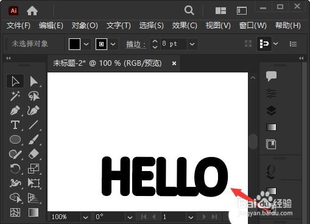This screenshot has width=310, height=224.
Task: Go to the previous artboard button
Action: click(x=154, y=217)
